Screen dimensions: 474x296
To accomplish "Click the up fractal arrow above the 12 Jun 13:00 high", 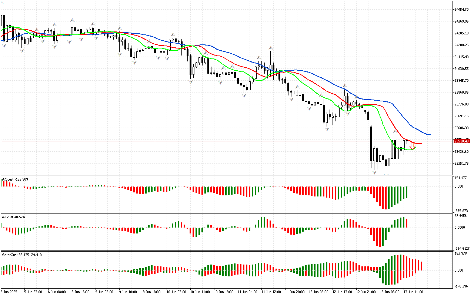I will [x=344, y=85].
